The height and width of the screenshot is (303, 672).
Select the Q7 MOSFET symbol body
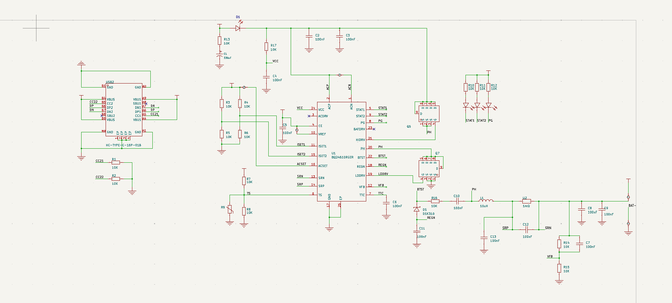coord(429,169)
